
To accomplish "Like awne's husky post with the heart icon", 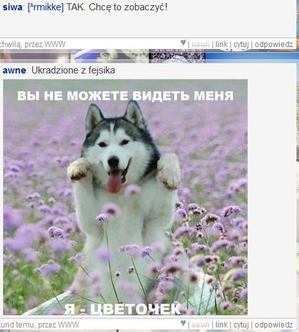I will click(183, 323).
